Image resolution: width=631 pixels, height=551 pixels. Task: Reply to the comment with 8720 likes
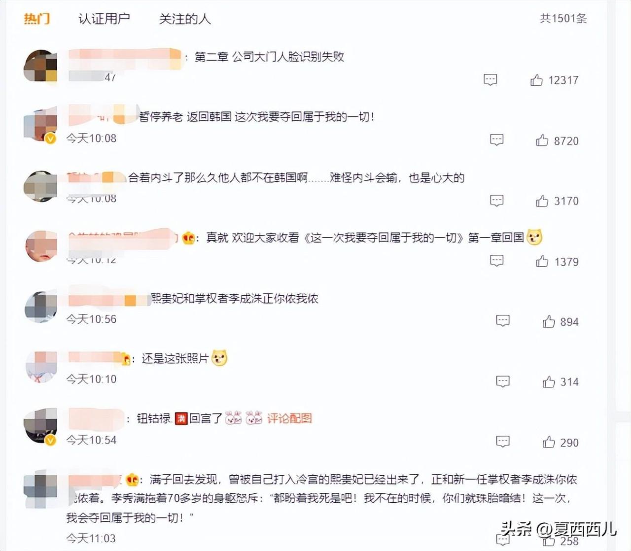pos(496,140)
